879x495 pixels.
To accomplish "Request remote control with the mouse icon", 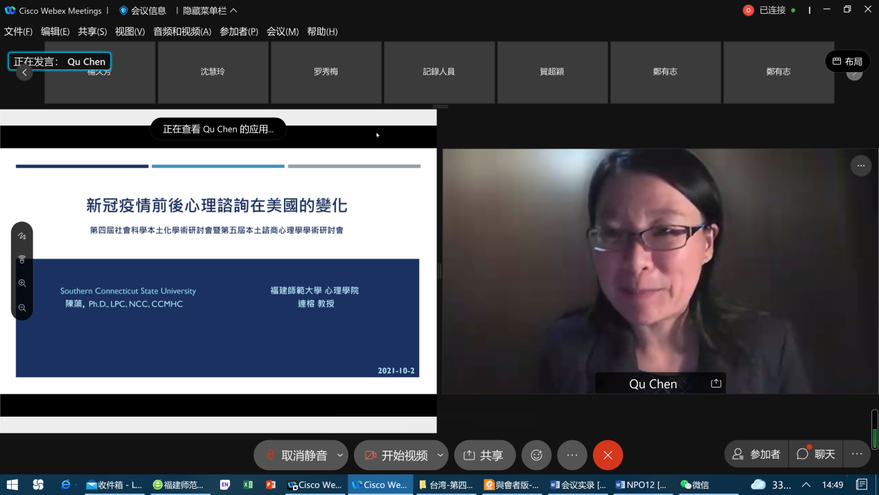I will pyautogui.click(x=22, y=259).
